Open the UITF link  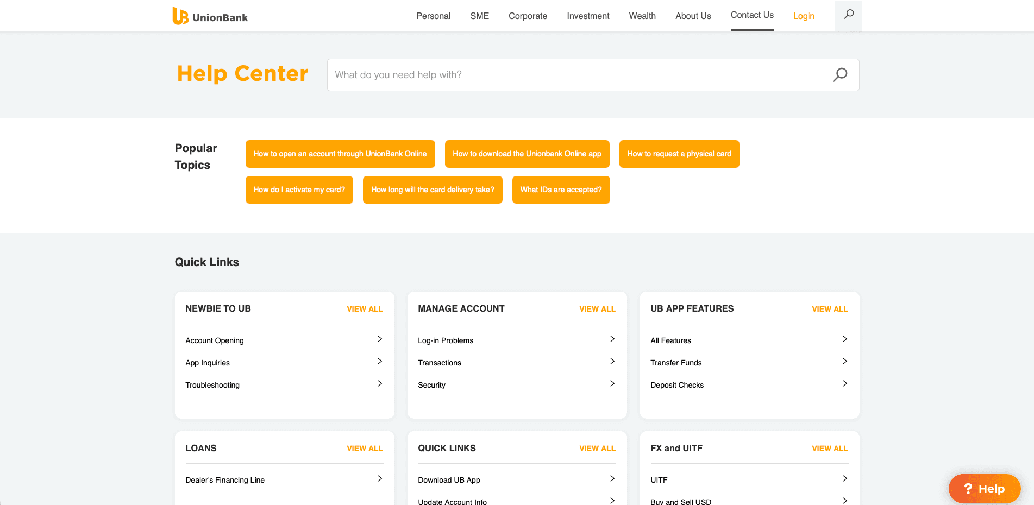point(659,480)
